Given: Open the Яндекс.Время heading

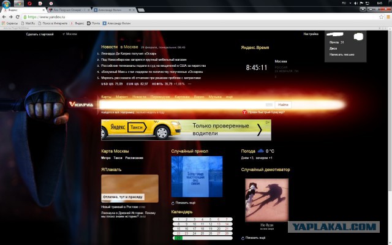Looking at the screenshot, I should coord(255,48).
